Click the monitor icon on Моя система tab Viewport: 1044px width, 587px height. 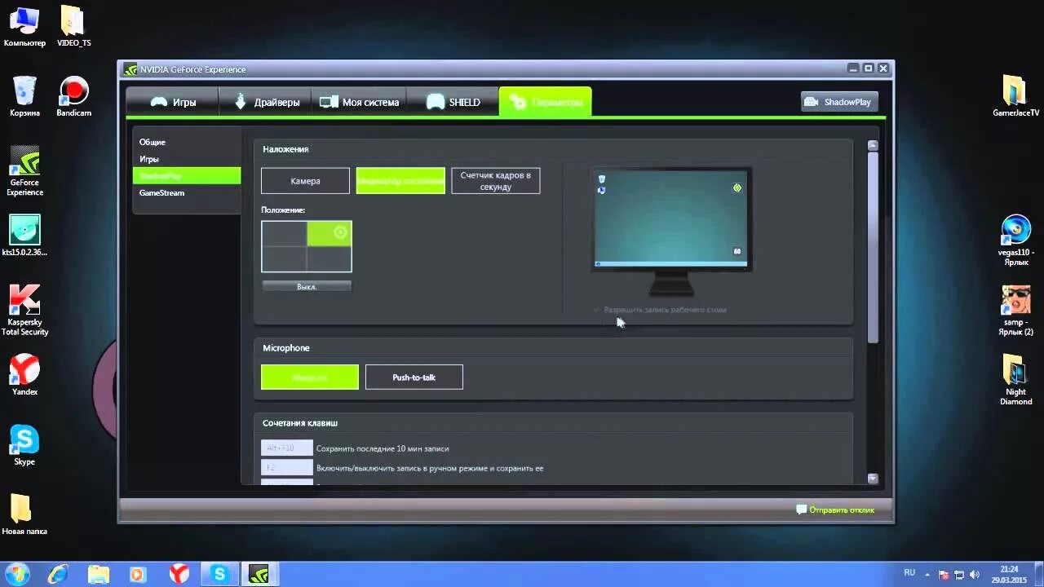tap(329, 102)
